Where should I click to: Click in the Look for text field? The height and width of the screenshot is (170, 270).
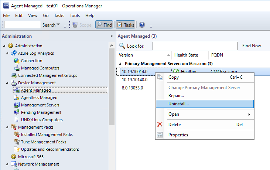click(x=195, y=46)
